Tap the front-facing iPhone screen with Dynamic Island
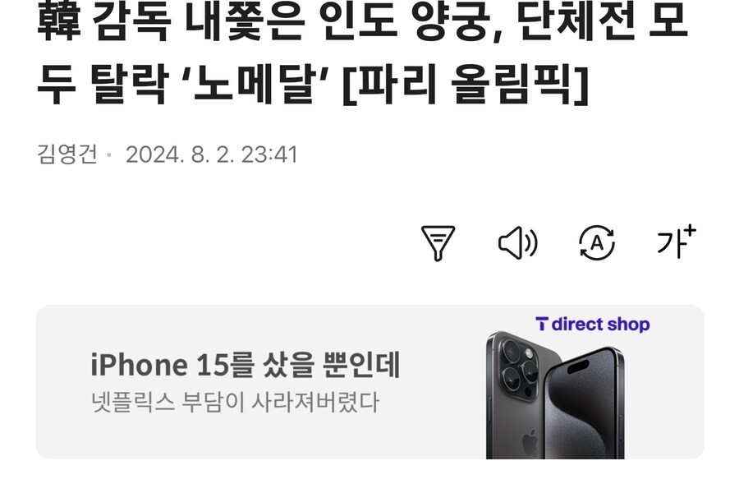 point(585,405)
